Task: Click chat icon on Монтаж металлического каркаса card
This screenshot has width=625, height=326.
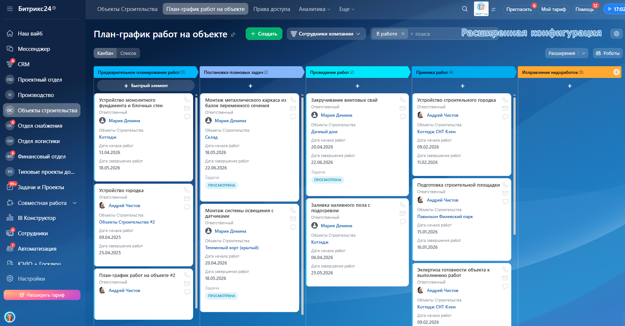Action: 293,117
